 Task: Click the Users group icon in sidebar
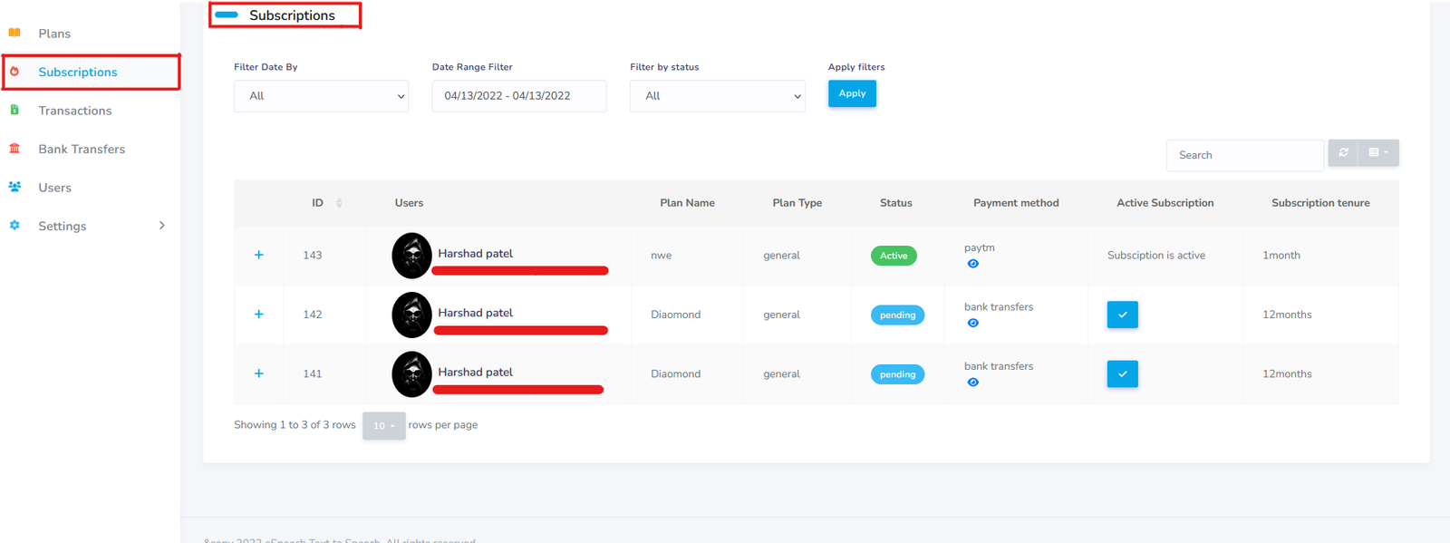14,187
